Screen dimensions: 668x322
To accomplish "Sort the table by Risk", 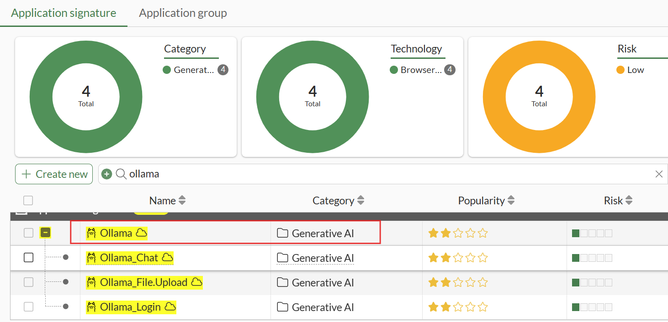I will tap(618, 201).
